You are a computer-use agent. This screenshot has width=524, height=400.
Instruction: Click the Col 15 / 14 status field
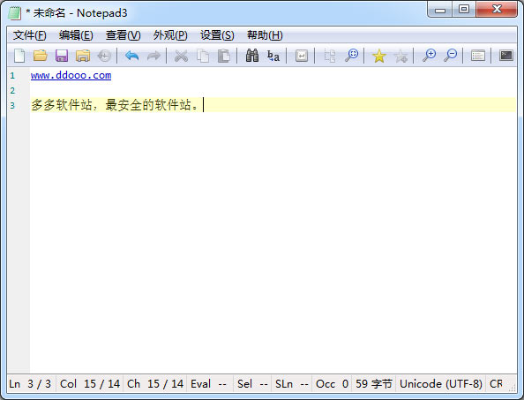tap(90, 383)
